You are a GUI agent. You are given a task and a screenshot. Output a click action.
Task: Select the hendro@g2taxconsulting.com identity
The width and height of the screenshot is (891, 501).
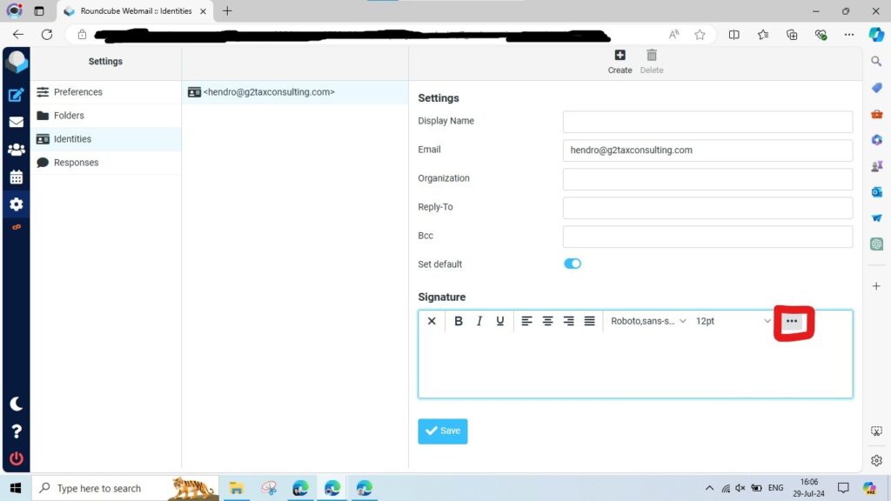coord(268,92)
